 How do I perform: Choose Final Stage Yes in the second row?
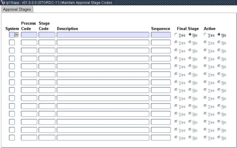coord(176,42)
